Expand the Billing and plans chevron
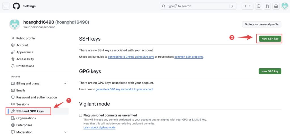 pos(65,84)
